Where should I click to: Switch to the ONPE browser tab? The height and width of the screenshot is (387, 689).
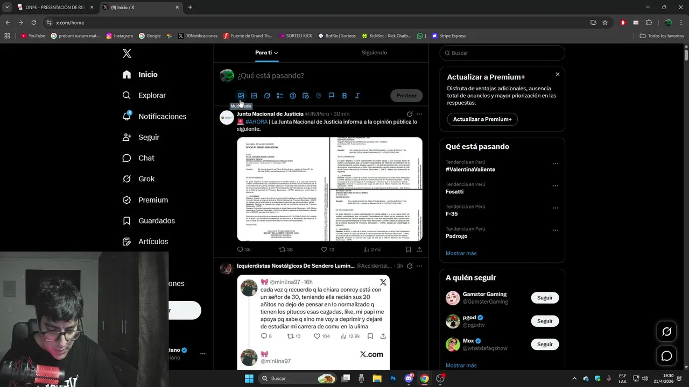coord(55,8)
